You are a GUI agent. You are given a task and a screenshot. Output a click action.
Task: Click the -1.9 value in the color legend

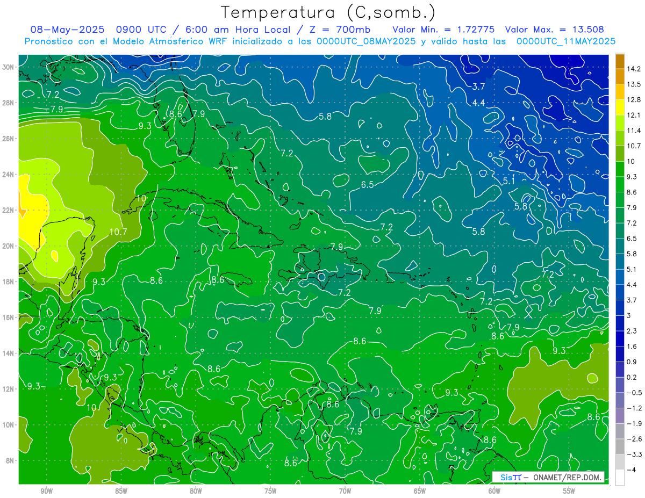click(x=635, y=423)
